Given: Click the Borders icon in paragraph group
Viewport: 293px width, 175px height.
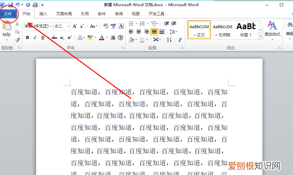Looking at the screenshot, I should 142,40.
